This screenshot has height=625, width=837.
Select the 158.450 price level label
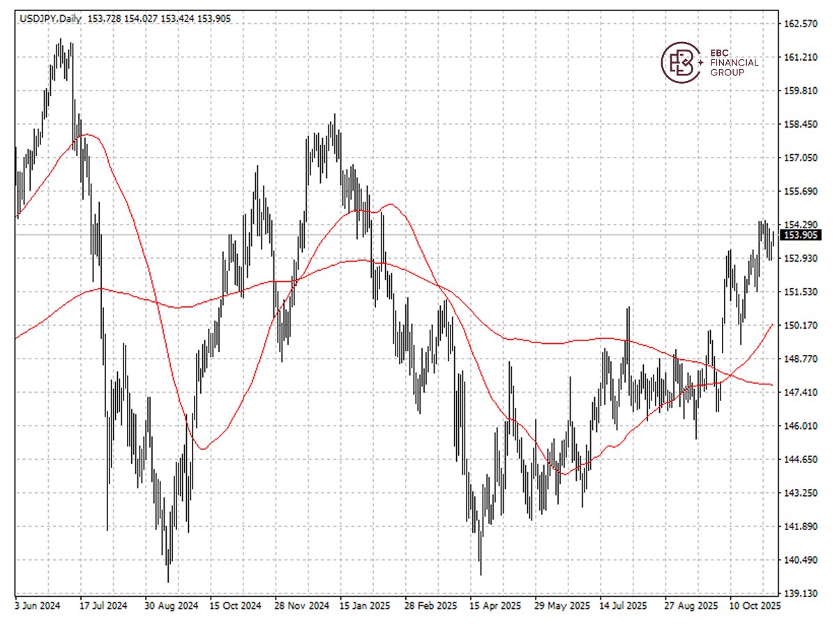point(799,125)
